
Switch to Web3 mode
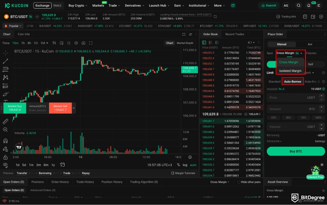point(57,6)
